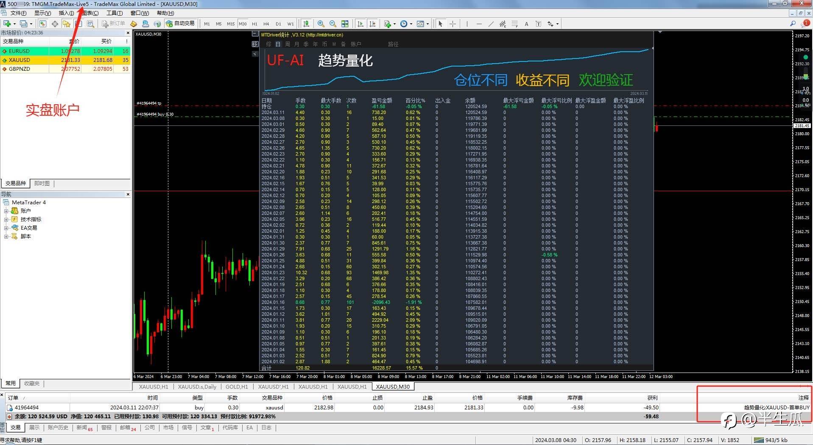Click the new chart icon in toolbar
The image size is (813, 445).
7,24
